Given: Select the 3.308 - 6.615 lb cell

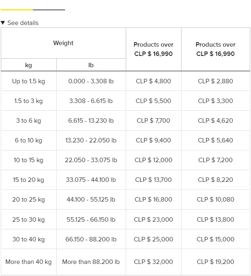Looking at the screenshot, I should (x=91, y=101).
